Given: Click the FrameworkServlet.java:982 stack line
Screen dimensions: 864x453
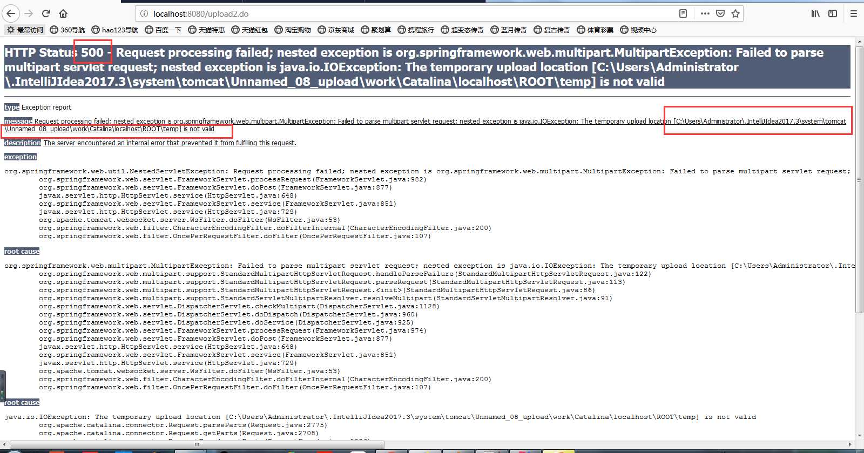Looking at the screenshot, I should click(x=233, y=179).
